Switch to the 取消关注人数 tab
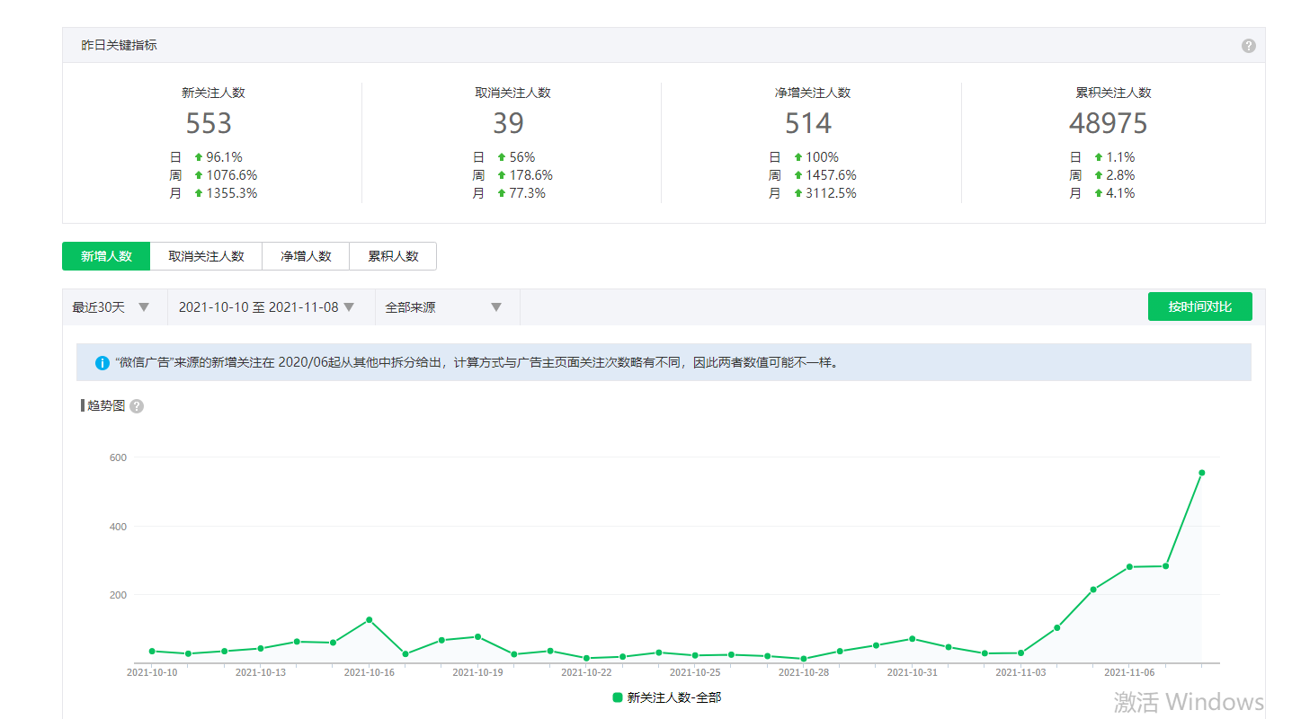1292x719 pixels. pos(206,256)
